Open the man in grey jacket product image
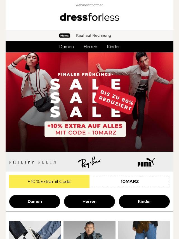 coord(89,230)
